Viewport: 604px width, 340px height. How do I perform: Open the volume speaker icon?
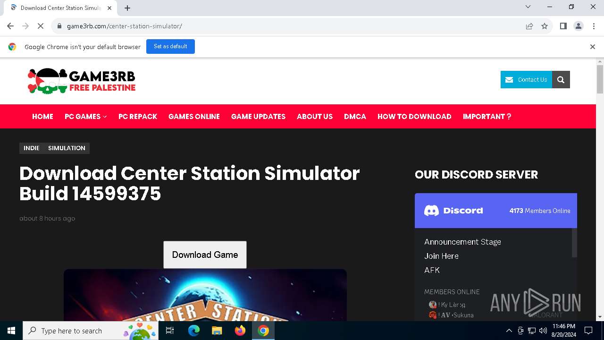[543, 331]
